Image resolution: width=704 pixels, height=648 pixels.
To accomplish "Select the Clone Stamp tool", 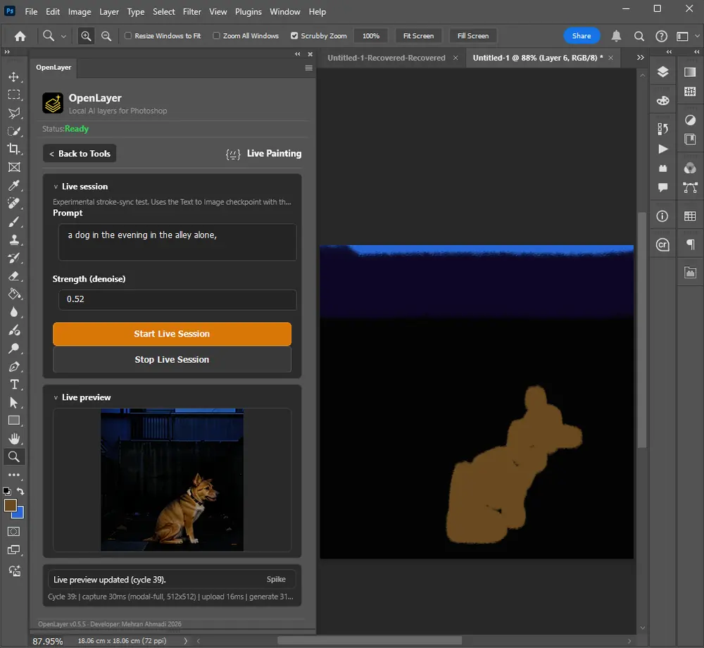I will pyautogui.click(x=14, y=239).
